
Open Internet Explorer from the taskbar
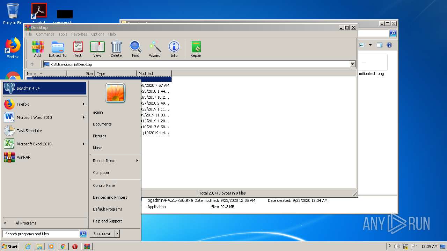coord(28,246)
